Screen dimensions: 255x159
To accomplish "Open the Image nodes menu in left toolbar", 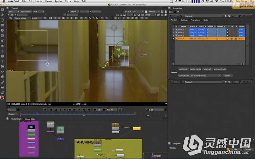I will [x=2, y=10].
